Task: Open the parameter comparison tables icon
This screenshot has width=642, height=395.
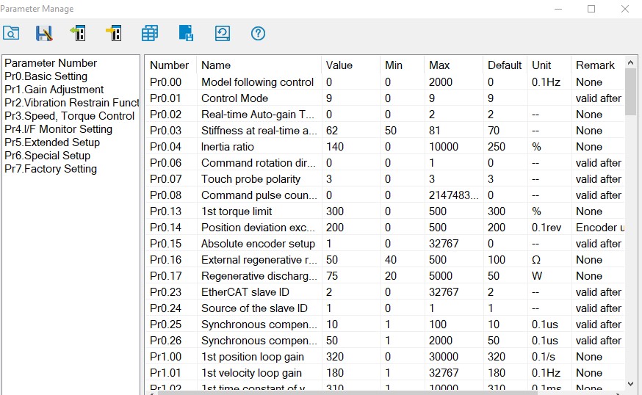Action: click(x=150, y=33)
